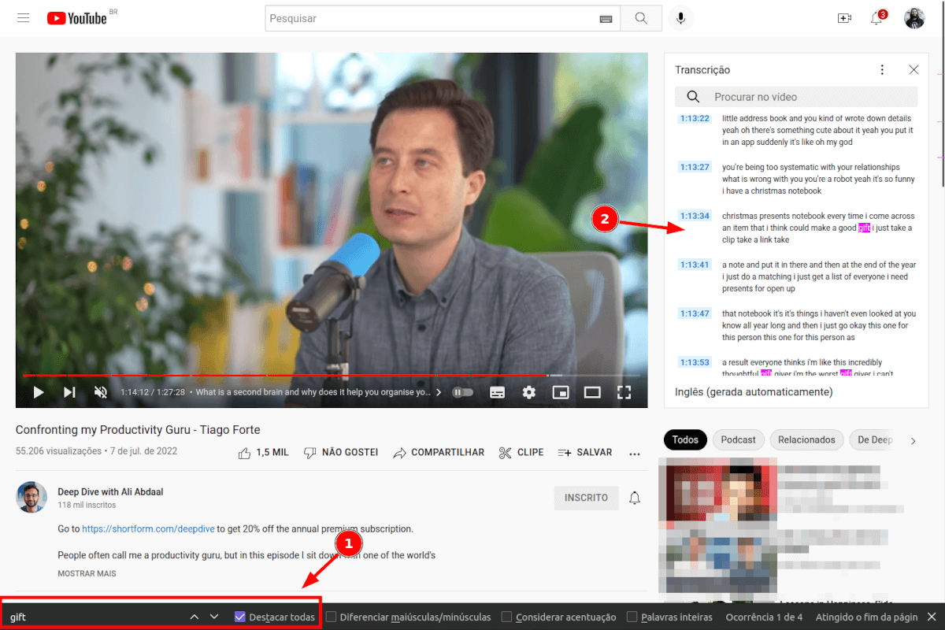This screenshot has height=630, width=945.
Task: Open Deep Dive with Ali Abdaal channel name
Action: click(x=110, y=491)
